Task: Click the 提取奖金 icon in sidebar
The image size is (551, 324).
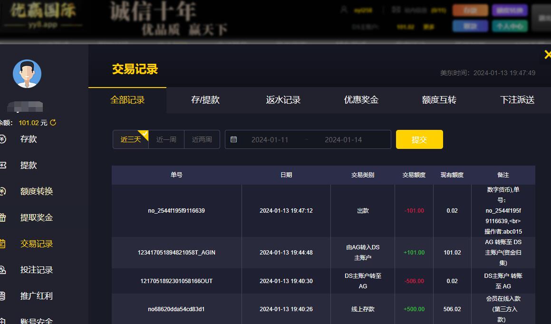Action: tap(2, 218)
